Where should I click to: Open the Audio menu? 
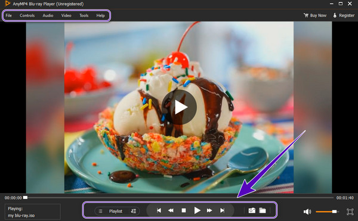48,15
